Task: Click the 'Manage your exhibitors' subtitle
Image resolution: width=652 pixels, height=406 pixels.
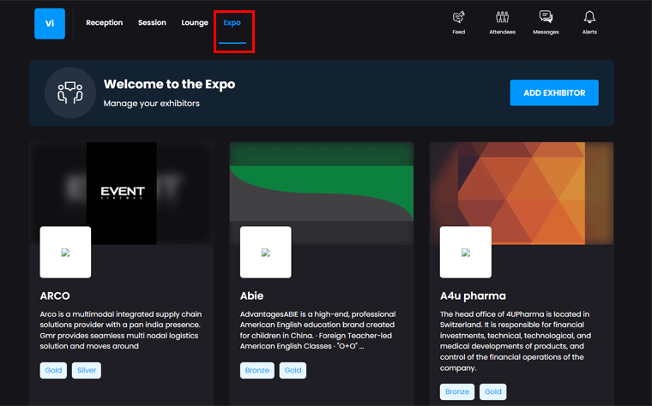Action: (151, 104)
